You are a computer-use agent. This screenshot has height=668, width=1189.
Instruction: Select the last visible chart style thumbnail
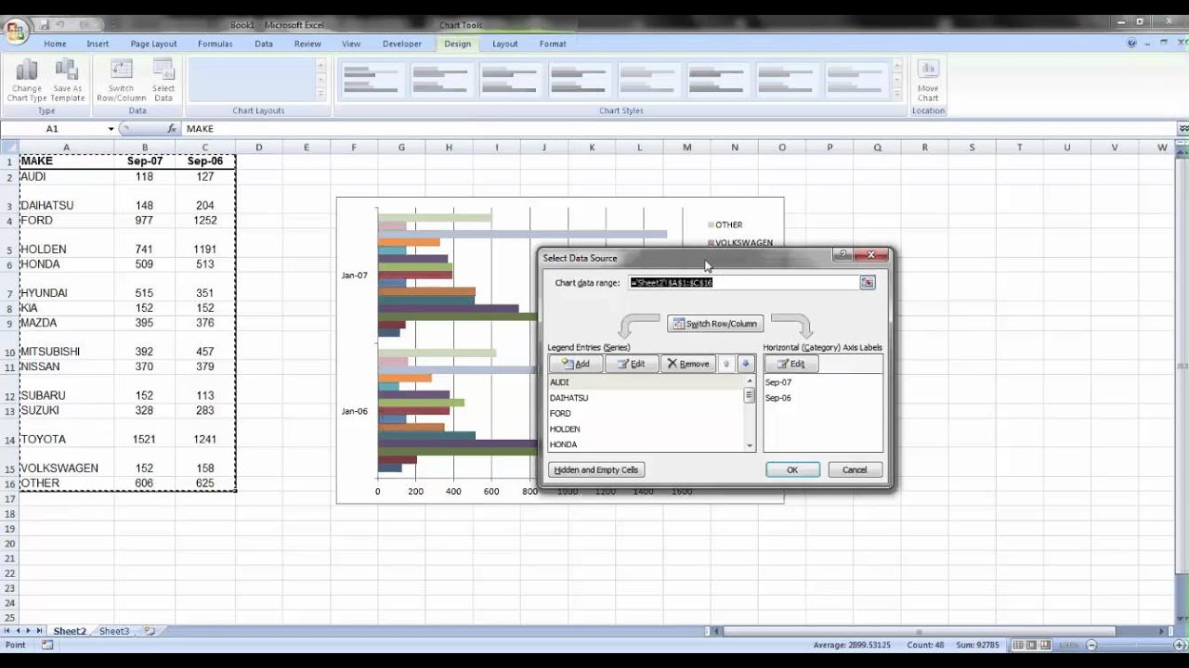(856, 80)
